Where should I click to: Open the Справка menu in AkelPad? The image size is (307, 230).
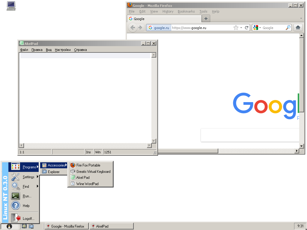point(80,50)
